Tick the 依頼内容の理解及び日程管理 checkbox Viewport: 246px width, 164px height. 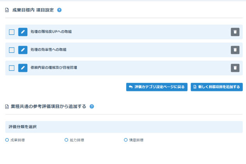tap(12, 68)
